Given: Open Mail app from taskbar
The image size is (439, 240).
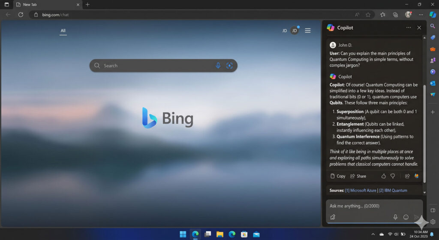Looking at the screenshot, I should [x=256, y=234].
